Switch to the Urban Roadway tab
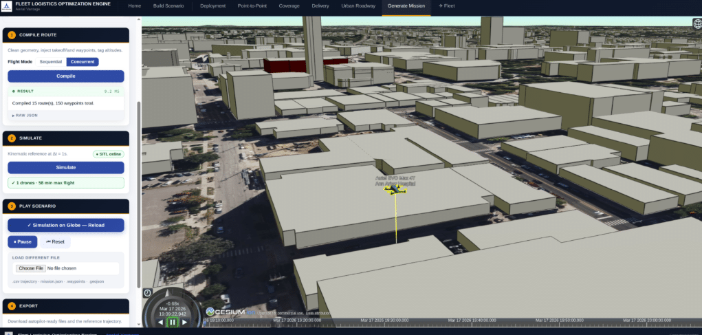This screenshot has width=702, height=335. click(358, 6)
